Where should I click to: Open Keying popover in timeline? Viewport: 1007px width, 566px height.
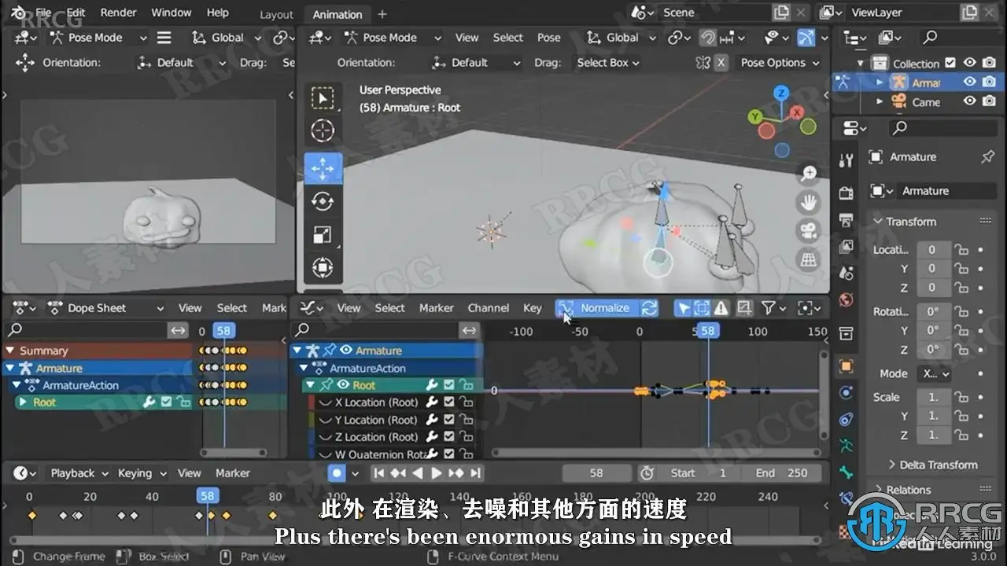point(142,473)
